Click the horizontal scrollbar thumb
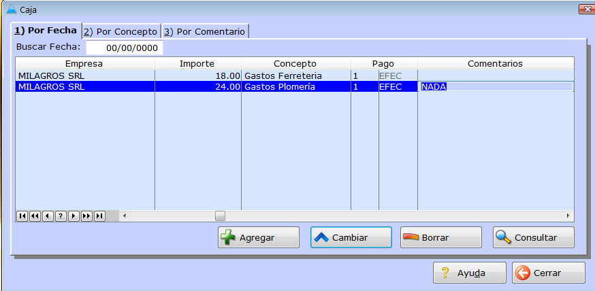The width and height of the screenshot is (595, 291). [220, 216]
